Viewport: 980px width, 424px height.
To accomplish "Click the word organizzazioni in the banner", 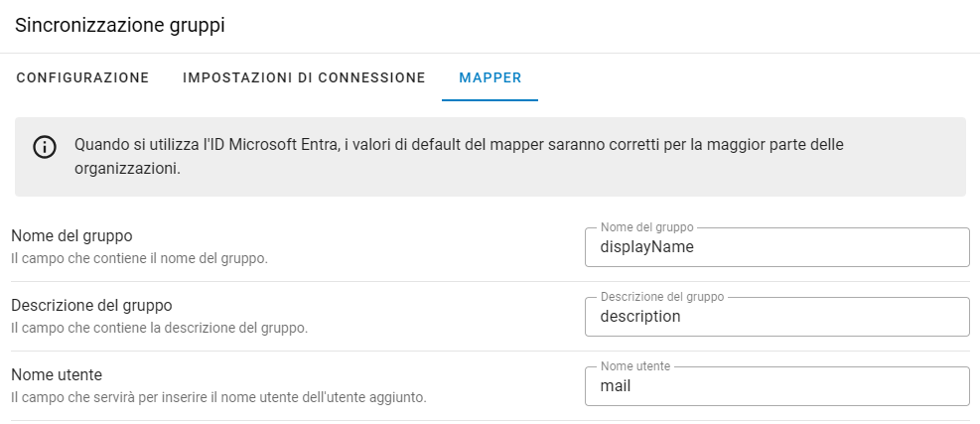I will tap(126, 169).
